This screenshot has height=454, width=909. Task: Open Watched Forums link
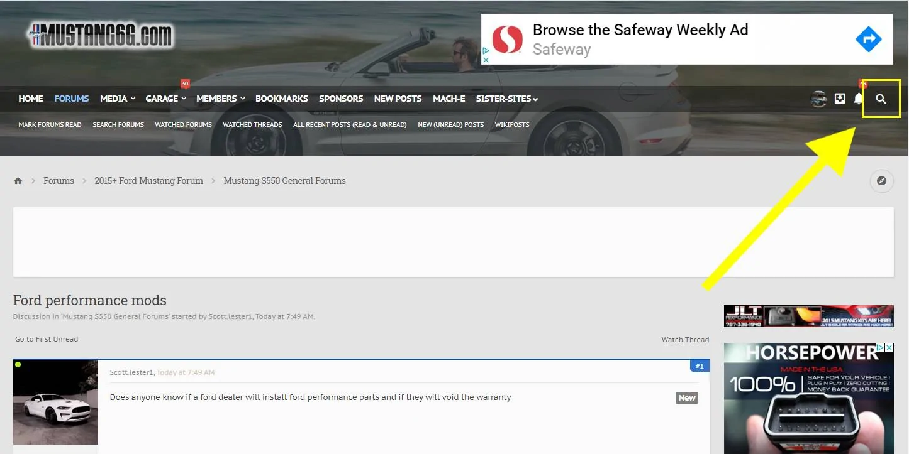pos(183,124)
